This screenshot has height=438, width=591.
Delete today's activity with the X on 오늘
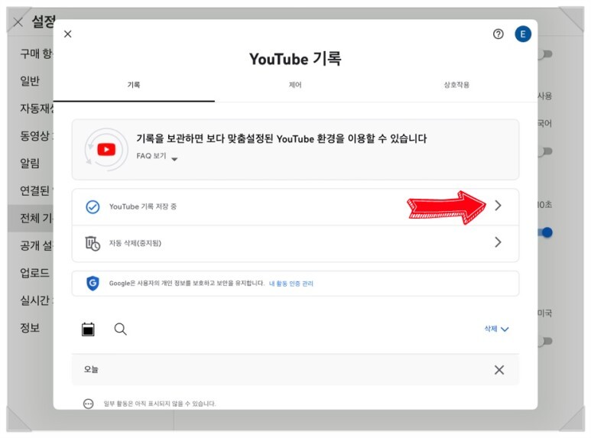(499, 370)
